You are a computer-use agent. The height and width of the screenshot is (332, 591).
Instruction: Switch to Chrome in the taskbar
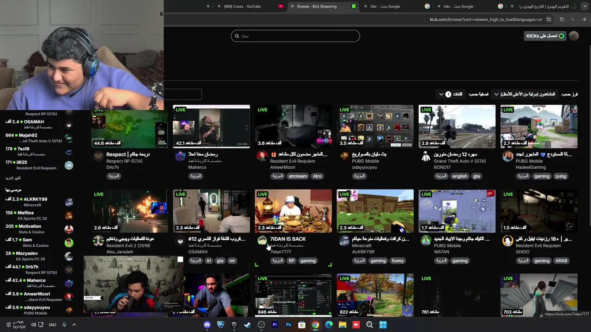[x=315, y=325]
